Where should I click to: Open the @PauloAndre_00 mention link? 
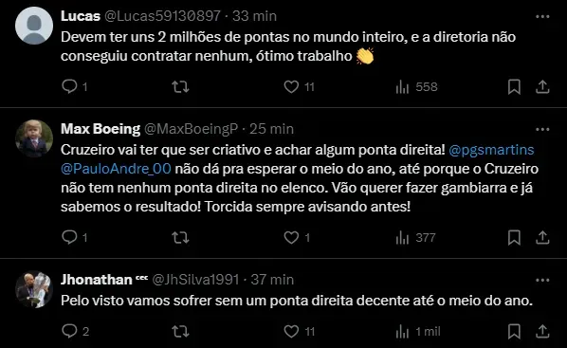(116, 169)
